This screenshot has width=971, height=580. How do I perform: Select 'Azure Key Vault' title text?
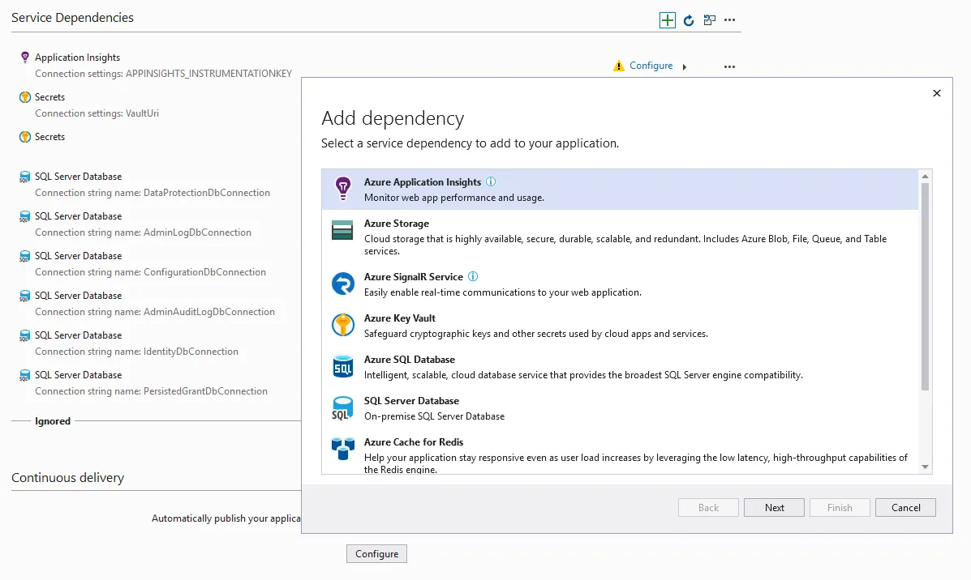tap(399, 318)
